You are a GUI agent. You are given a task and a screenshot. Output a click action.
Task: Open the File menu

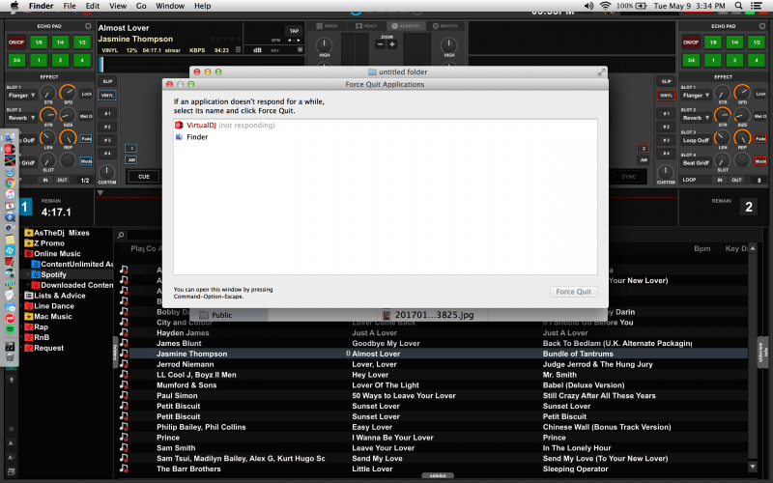click(70, 6)
